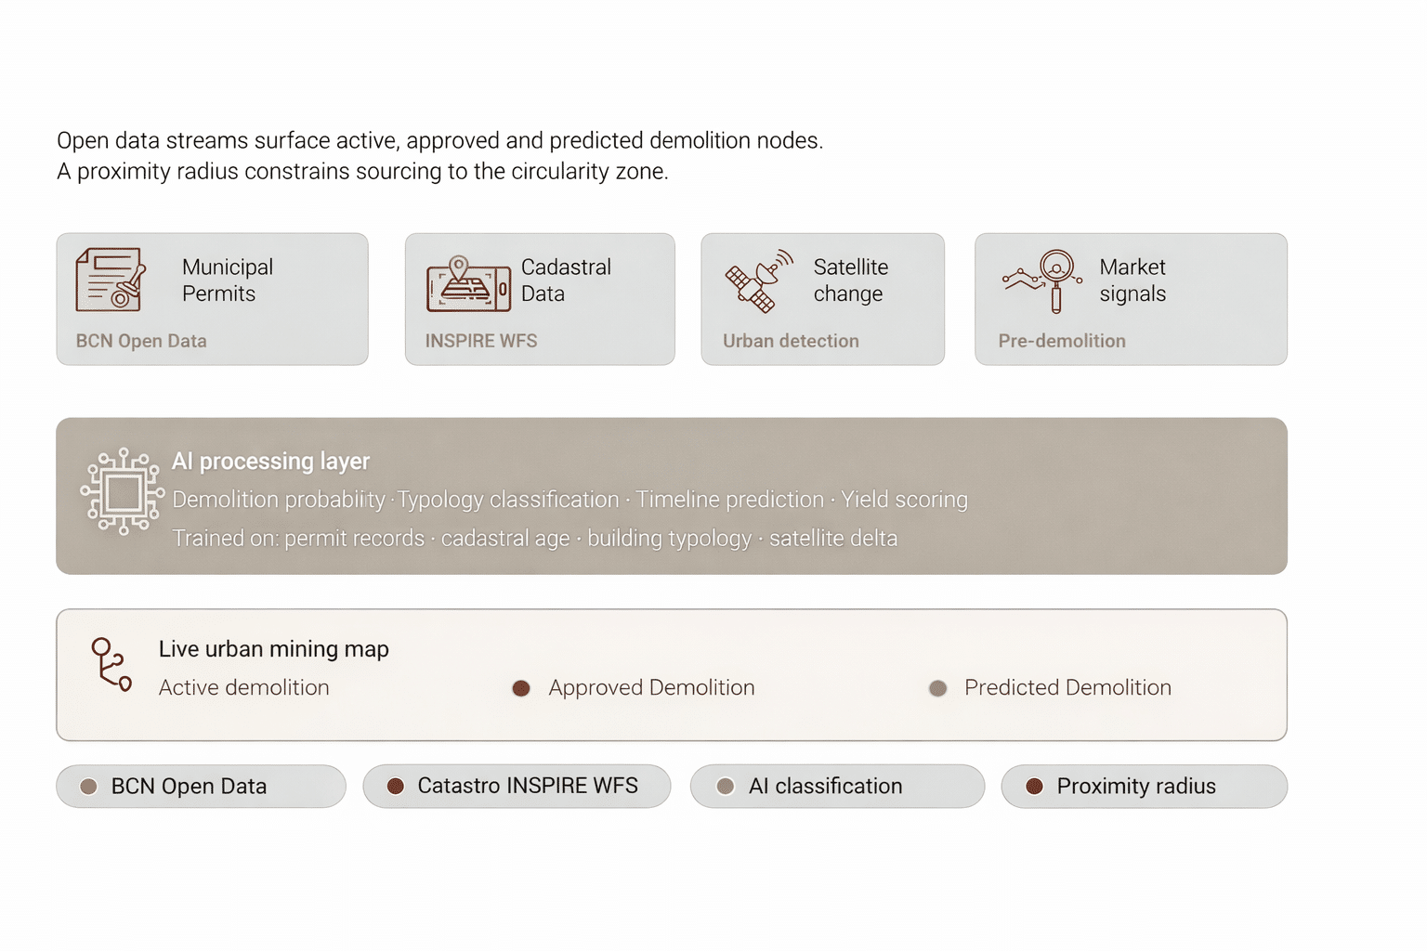Open the Cadastral Data card title

click(566, 280)
